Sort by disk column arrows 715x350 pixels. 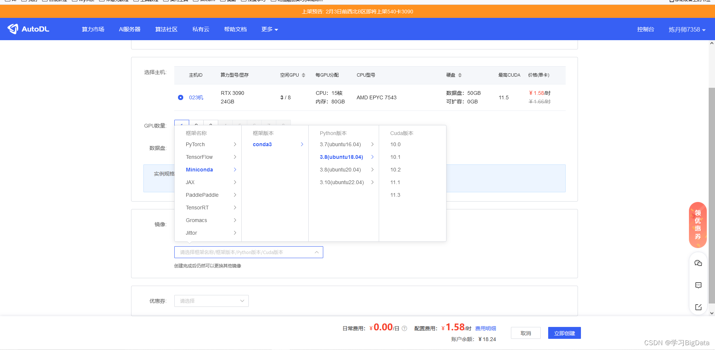pyautogui.click(x=460, y=75)
